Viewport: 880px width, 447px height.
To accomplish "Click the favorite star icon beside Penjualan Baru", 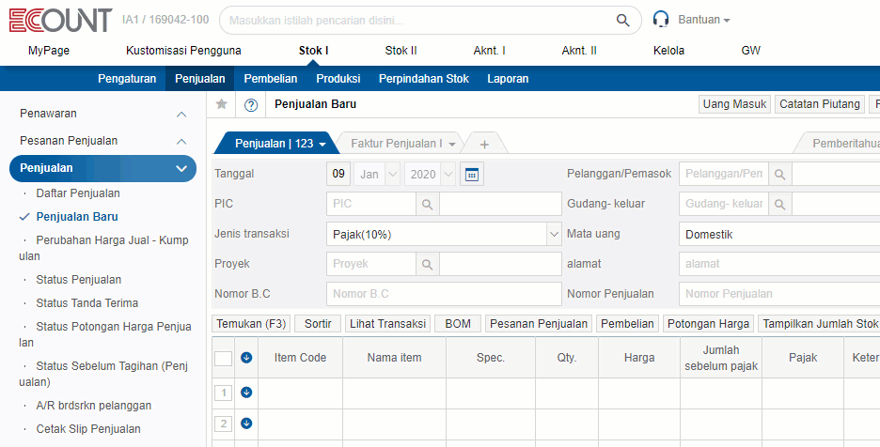I will [x=222, y=104].
